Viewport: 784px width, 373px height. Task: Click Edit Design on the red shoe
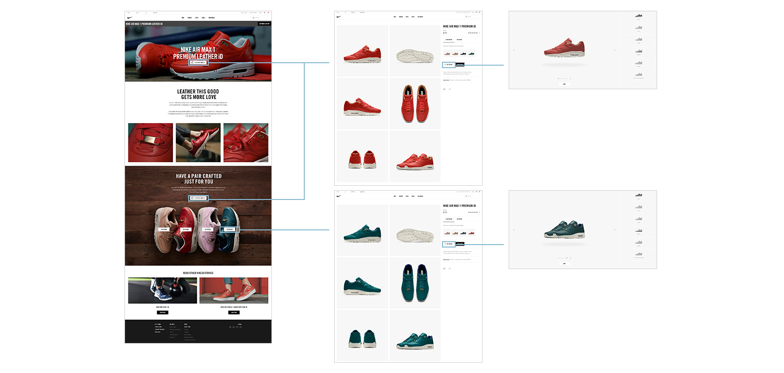point(186,229)
